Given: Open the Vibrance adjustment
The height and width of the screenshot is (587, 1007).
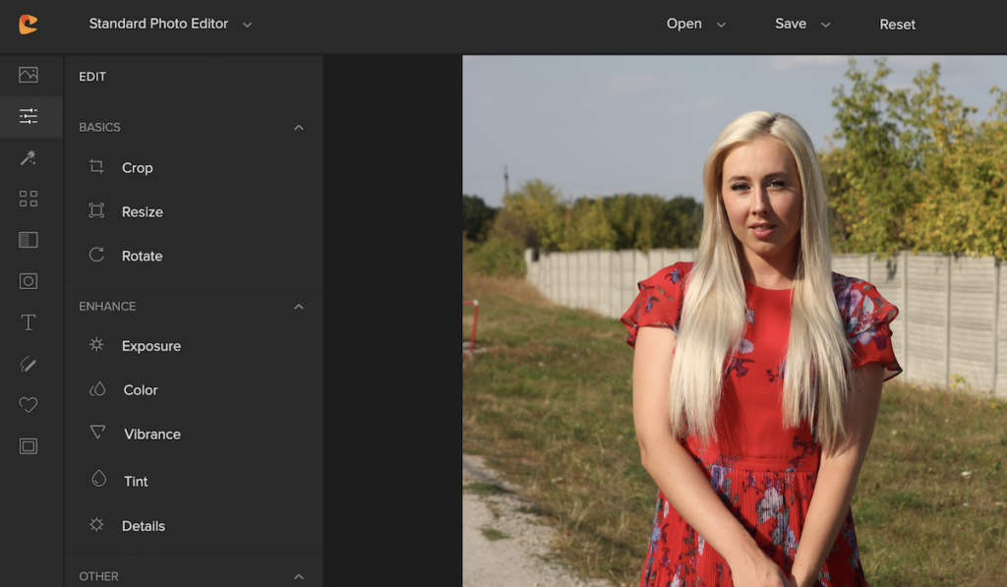Looking at the screenshot, I should pyautogui.click(x=151, y=434).
